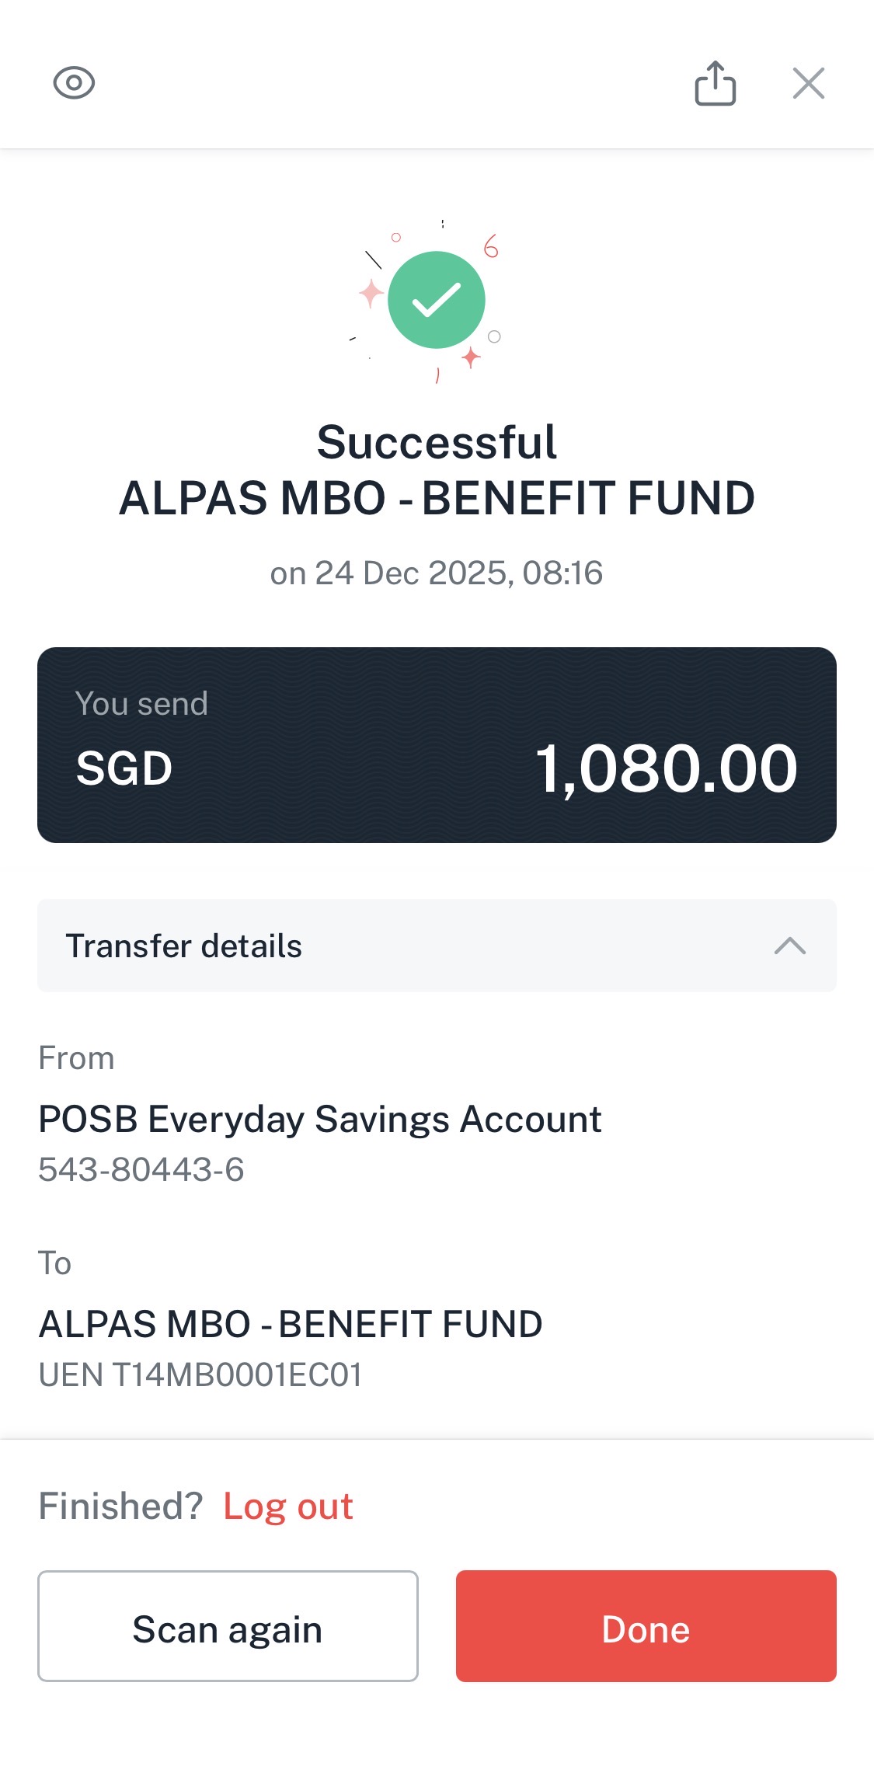This screenshot has height=1787, width=874.
Task: Tap the red Done button
Action: point(646,1626)
